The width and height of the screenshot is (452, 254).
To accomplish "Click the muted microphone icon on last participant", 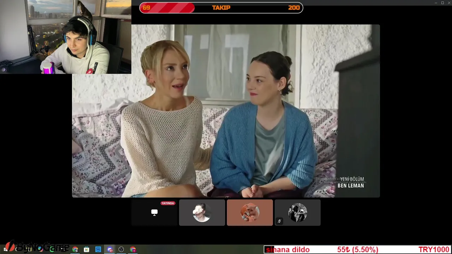I will [x=279, y=221].
